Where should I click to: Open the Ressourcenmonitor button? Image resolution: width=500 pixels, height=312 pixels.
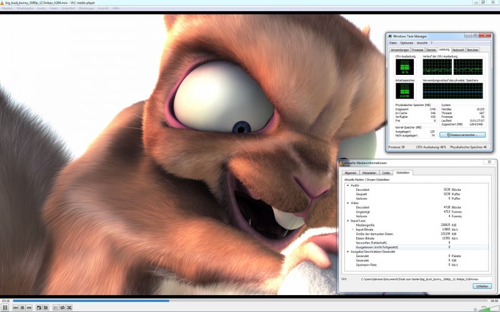pos(462,135)
